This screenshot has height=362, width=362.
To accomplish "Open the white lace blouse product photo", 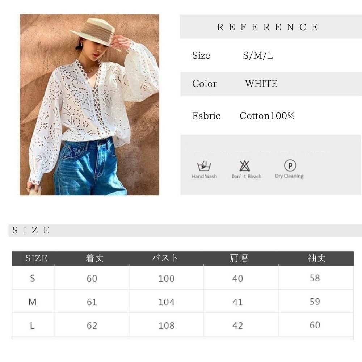I will click(89, 105).
